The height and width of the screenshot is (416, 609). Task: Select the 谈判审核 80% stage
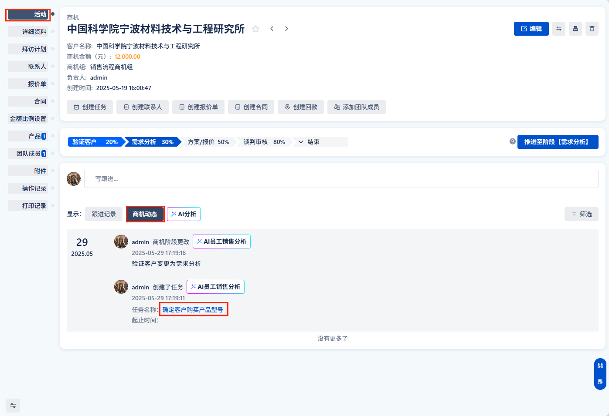(x=264, y=142)
